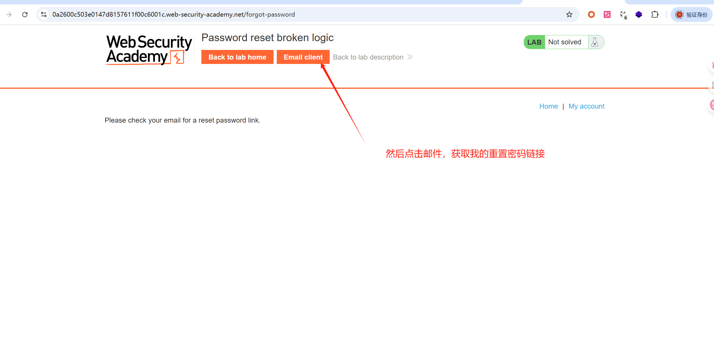Open the Back to lab description link
The image size is (714, 348).
(x=368, y=57)
